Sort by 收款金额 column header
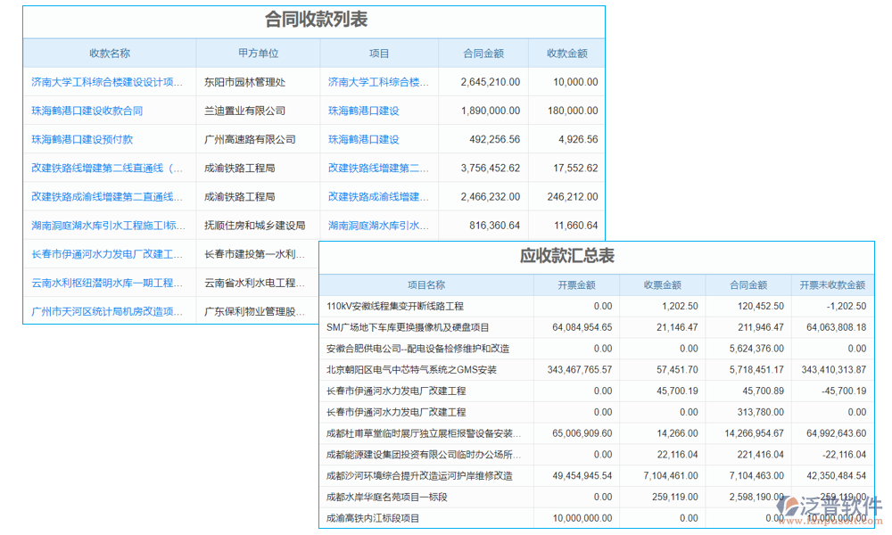The image size is (892, 535). (x=567, y=53)
